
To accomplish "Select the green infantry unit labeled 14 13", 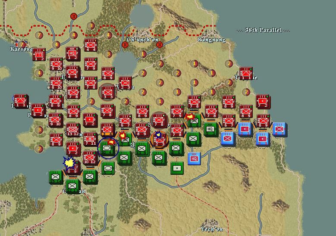I will tap(90, 177).
